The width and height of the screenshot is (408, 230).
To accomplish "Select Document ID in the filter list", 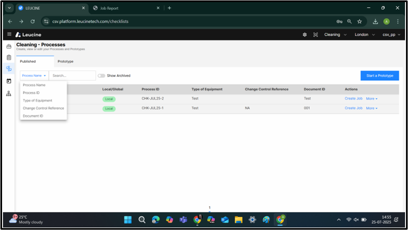I will tap(33, 116).
